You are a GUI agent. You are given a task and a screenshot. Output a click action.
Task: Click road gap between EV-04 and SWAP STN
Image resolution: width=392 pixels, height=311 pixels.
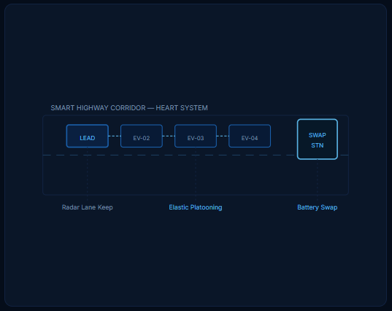click(x=284, y=136)
